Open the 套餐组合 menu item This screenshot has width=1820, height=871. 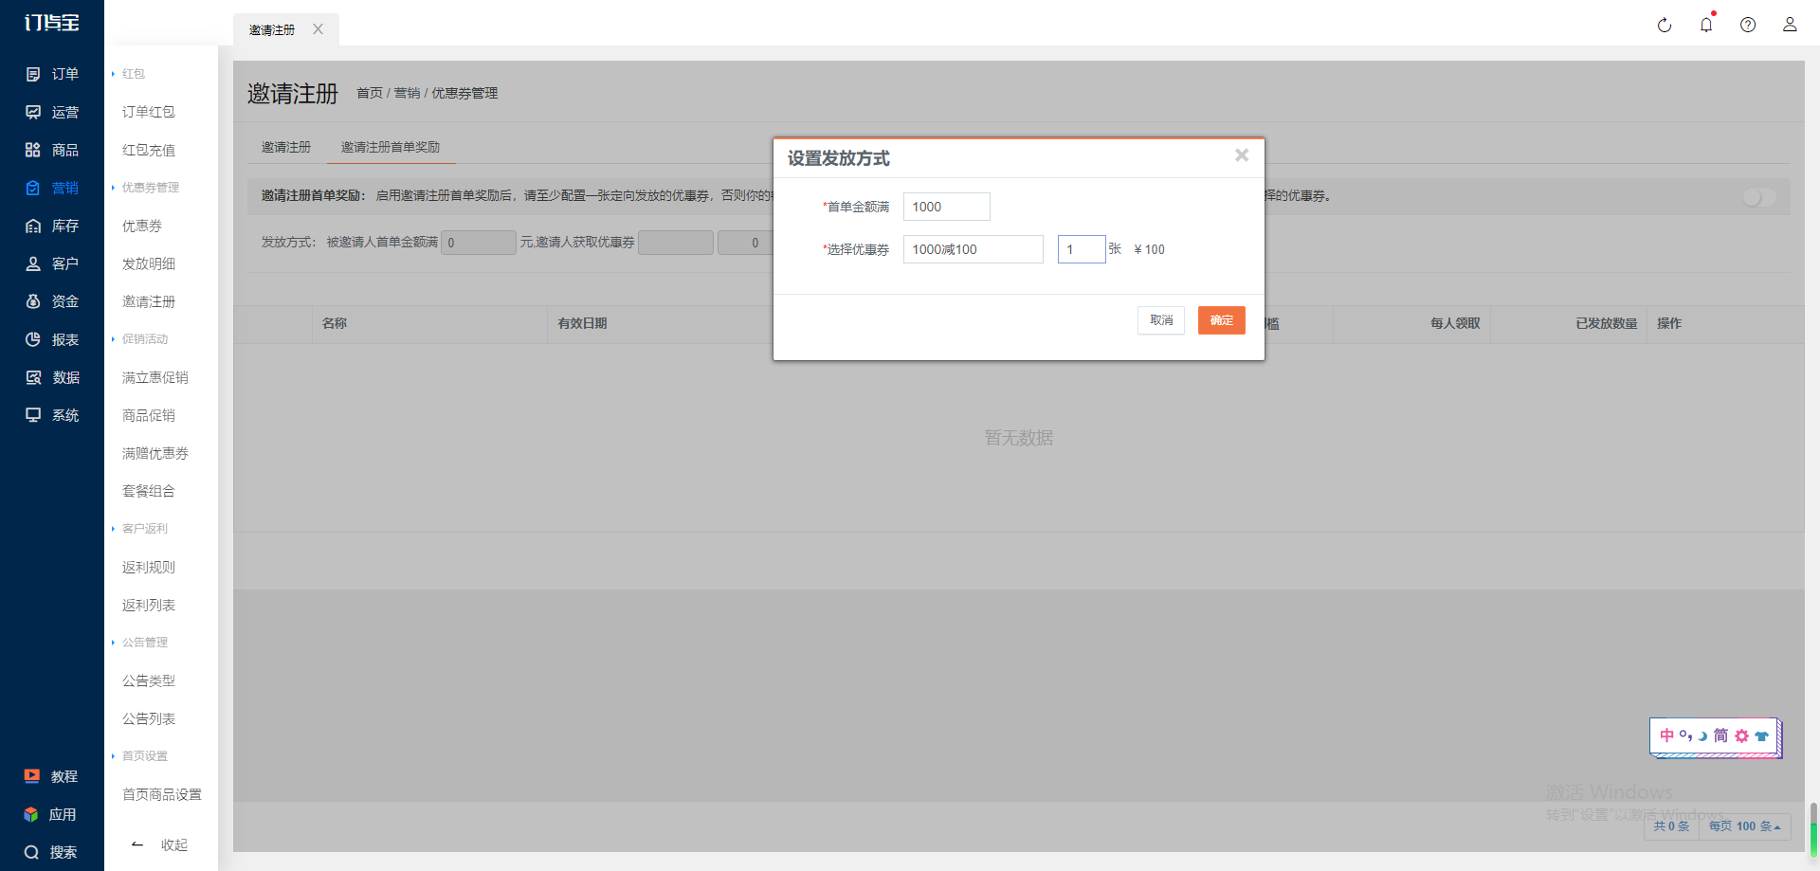coord(149,491)
